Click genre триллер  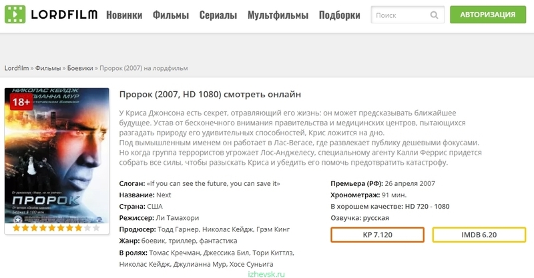181,241
